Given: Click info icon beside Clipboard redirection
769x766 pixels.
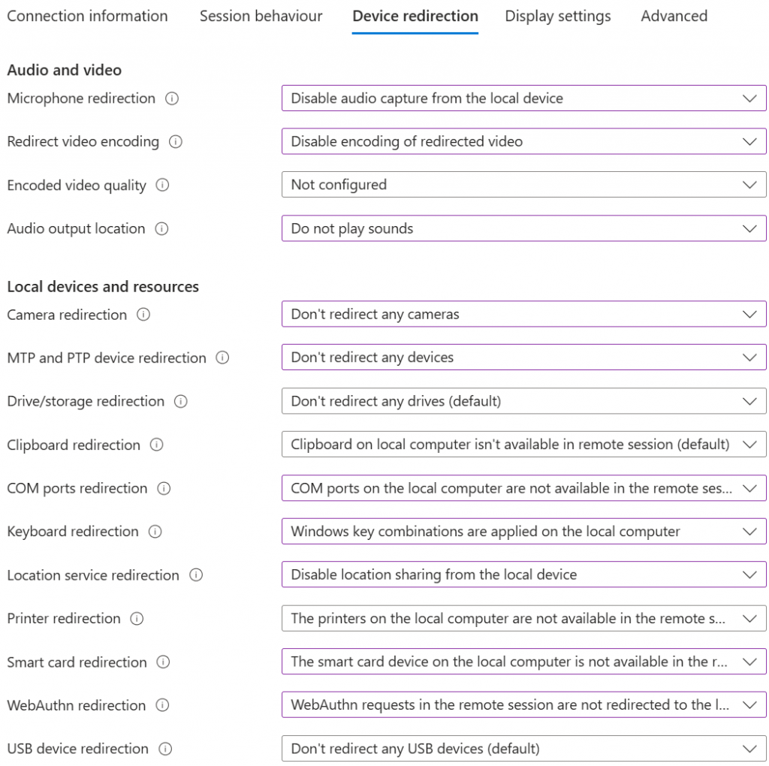Looking at the screenshot, I should (x=156, y=445).
